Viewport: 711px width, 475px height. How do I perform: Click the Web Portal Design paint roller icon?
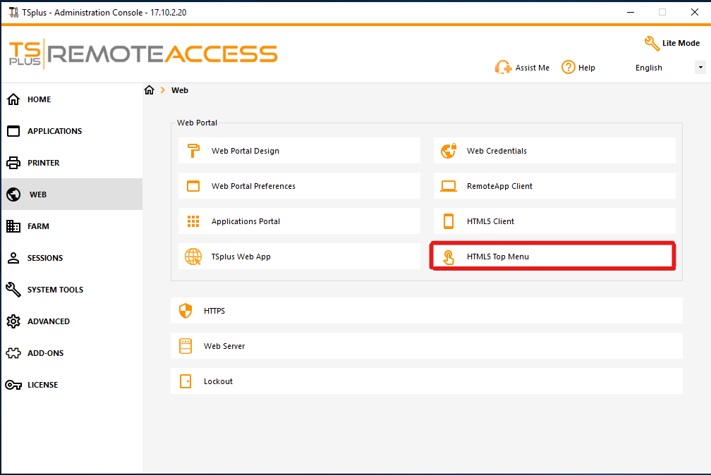[x=193, y=151]
